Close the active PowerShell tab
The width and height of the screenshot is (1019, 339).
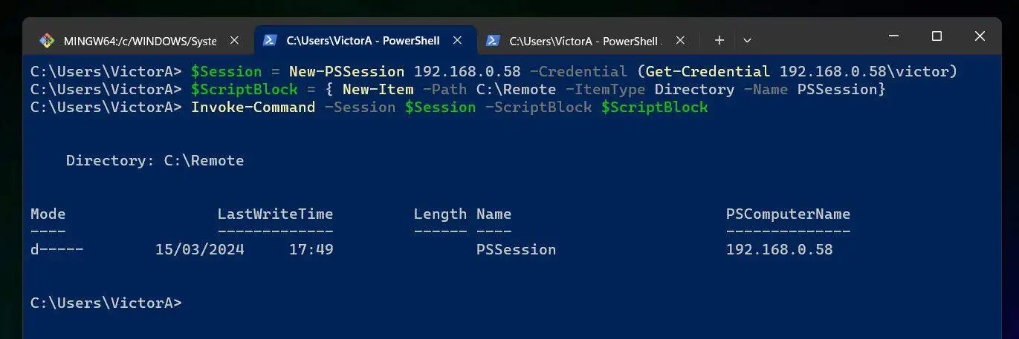tap(458, 41)
